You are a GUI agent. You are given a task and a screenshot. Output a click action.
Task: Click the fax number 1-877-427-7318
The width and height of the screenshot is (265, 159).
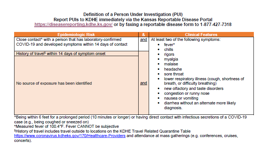(x=216, y=25)
